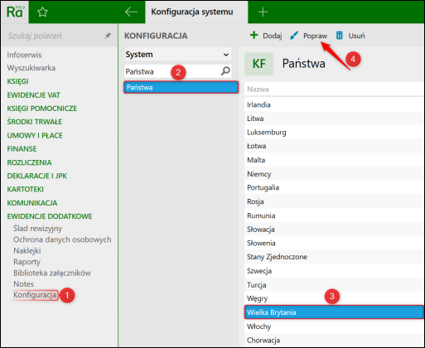Screen dimensions: 425x348
Task: Switch to Konfiguracja systemu tab
Action: 192,12
